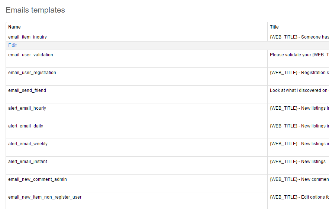Click the Name column header
This screenshot has height=209, width=329.
tap(14, 27)
